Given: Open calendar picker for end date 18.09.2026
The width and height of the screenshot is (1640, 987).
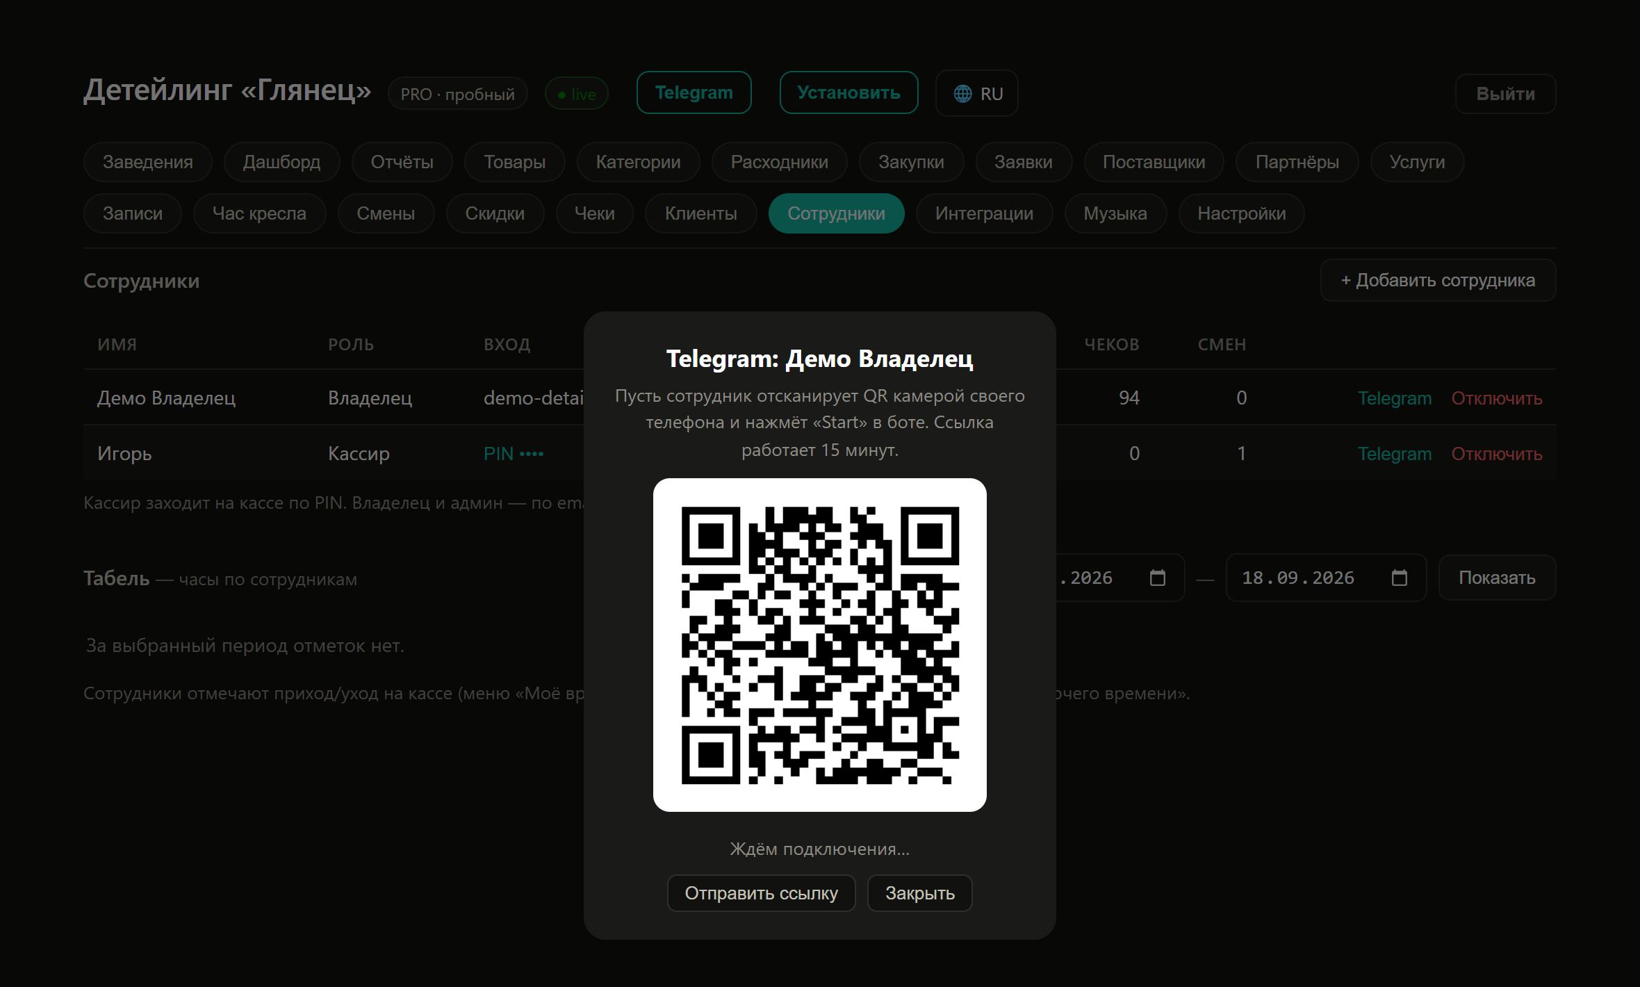Looking at the screenshot, I should pyautogui.click(x=1400, y=578).
